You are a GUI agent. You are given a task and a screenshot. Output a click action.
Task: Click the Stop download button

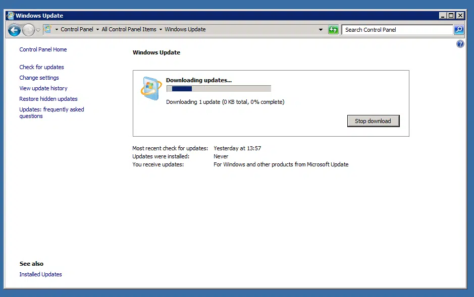(374, 121)
